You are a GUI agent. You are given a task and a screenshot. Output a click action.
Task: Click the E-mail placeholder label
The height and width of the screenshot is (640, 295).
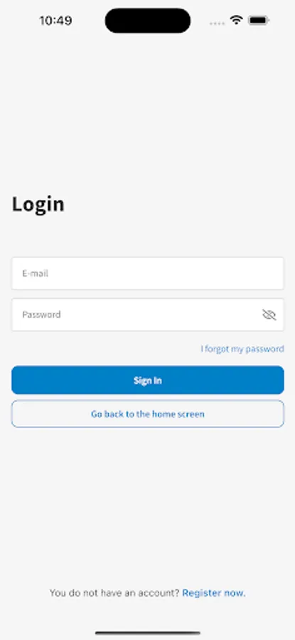pyautogui.click(x=35, y=274)
